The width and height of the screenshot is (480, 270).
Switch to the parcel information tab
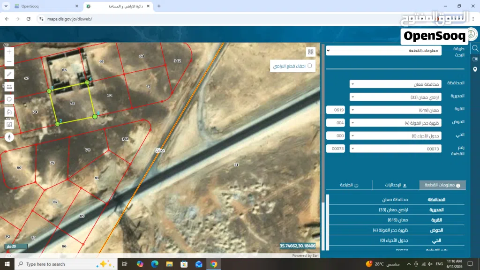click(442, 185)
